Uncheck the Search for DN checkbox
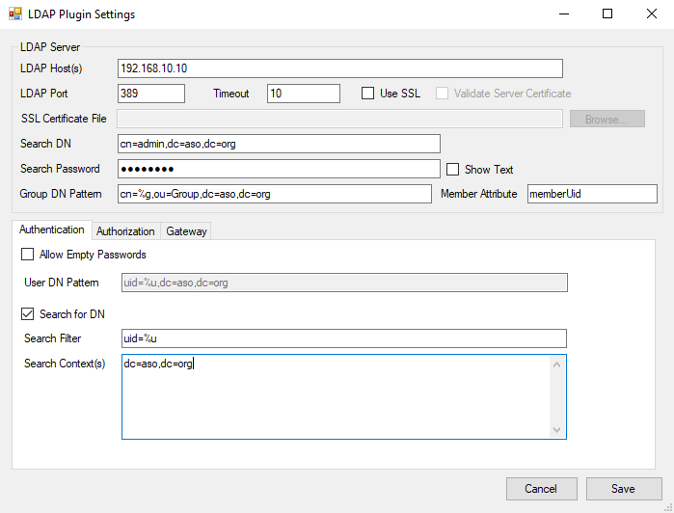Screen dimensions: 674x513 coord(27,313)
